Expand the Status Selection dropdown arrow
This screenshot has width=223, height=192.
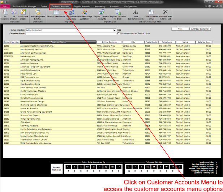[x=115, y=30]
